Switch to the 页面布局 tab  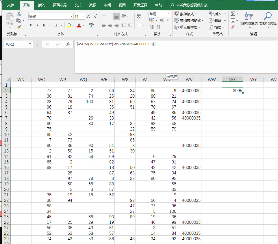(60, 5)
